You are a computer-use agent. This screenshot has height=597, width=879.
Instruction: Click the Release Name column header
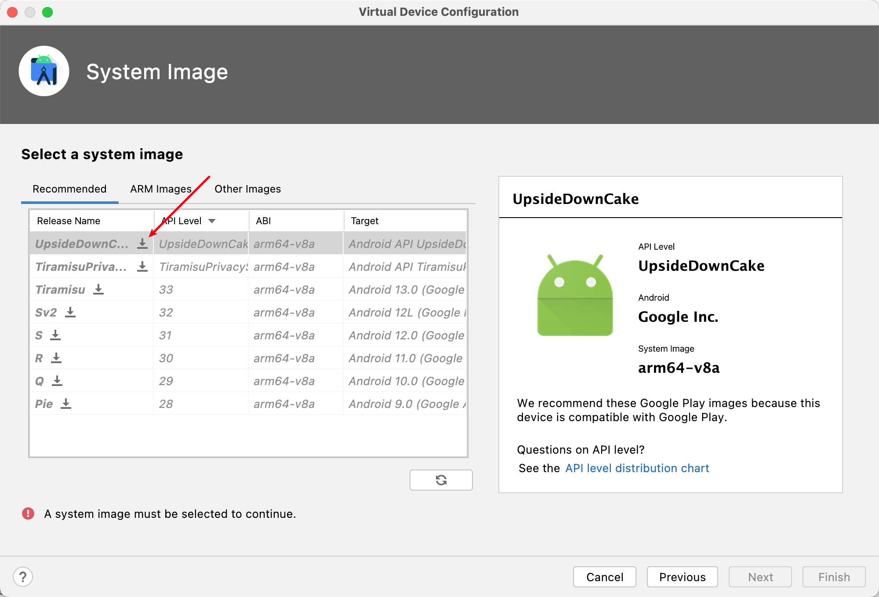pyautogui.click(x=69, y=221)
